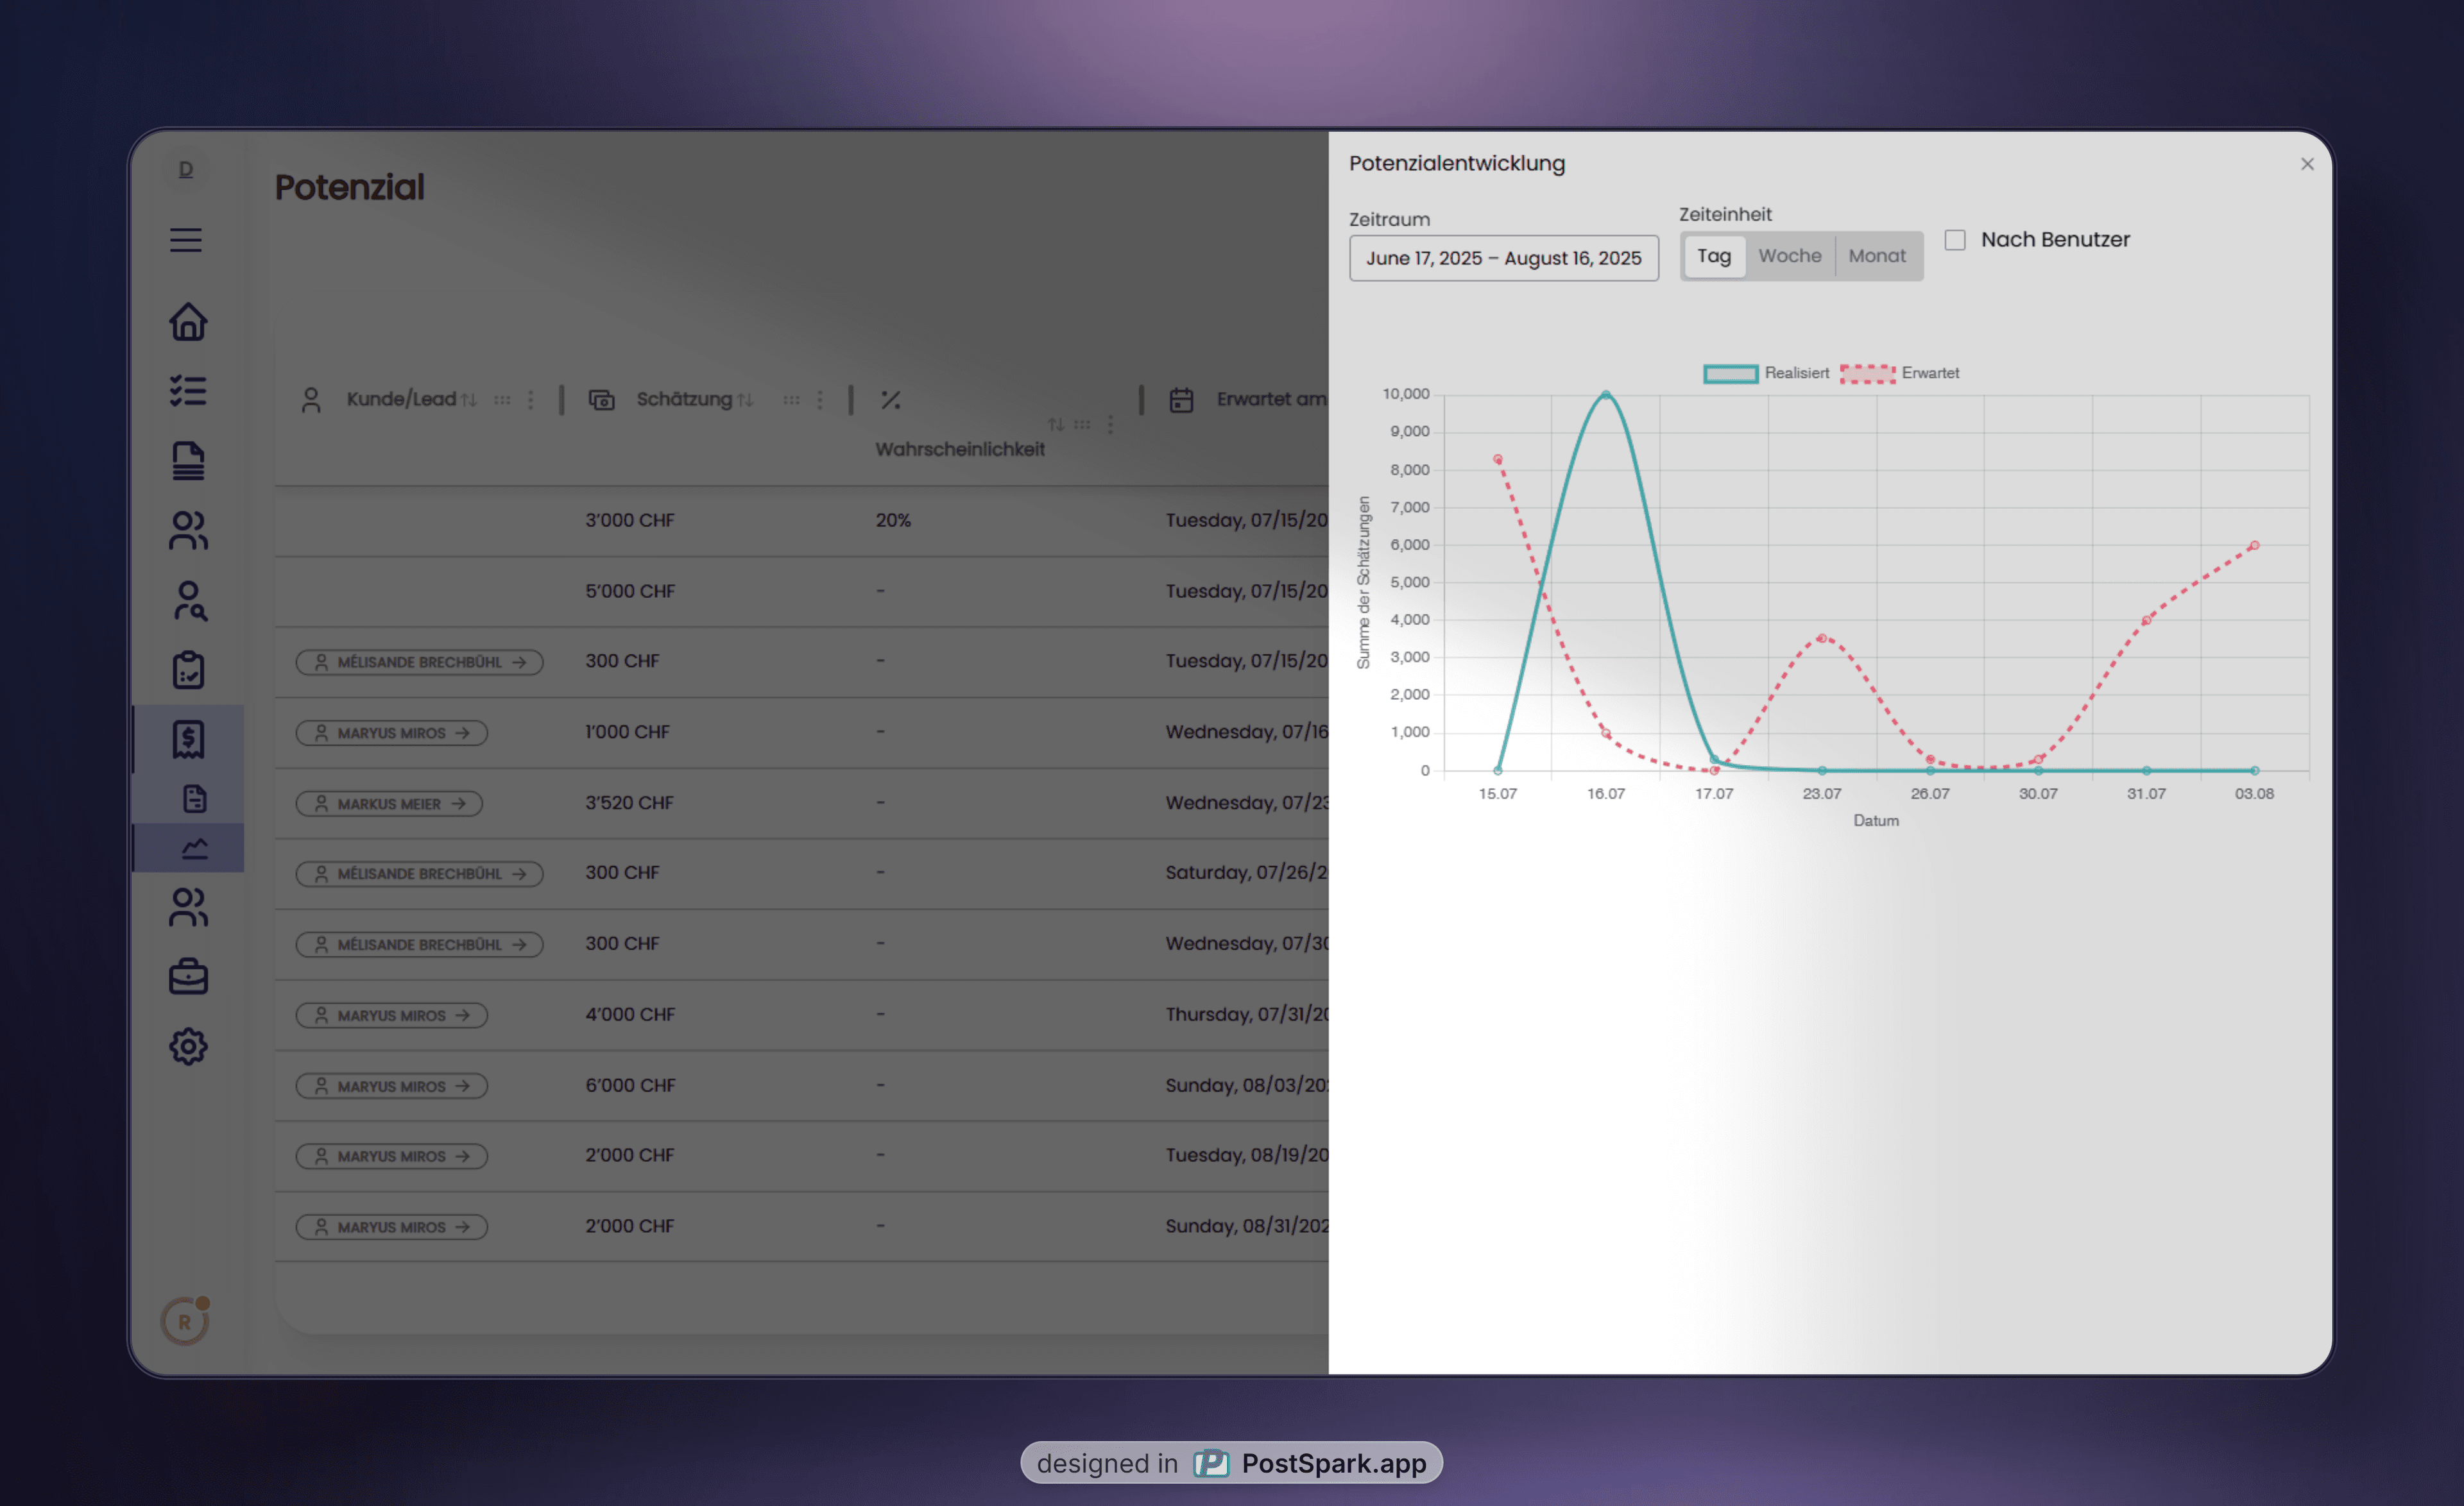The width and height of the screenshot is (2464, 1506).
Task: Open Maryus Miros tag in 08/19 row
Action: pyautogui.click(x=391, y=1156)
